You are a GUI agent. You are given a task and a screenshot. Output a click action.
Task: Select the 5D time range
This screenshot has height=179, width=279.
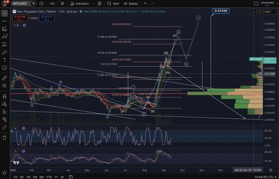(22, 177)
